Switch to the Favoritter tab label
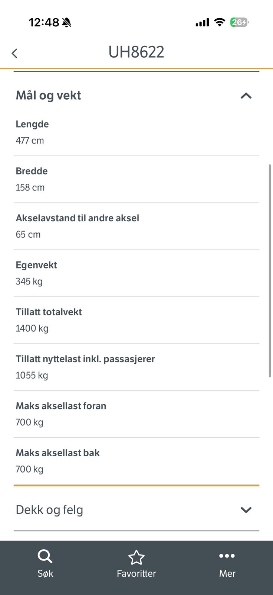The height and width of the screenshot is (595, 273). pyautogui.click(x=136, y=573)
